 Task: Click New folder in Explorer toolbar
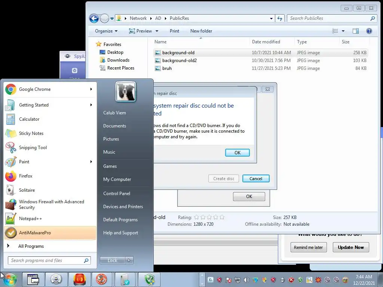pos(201,31)
